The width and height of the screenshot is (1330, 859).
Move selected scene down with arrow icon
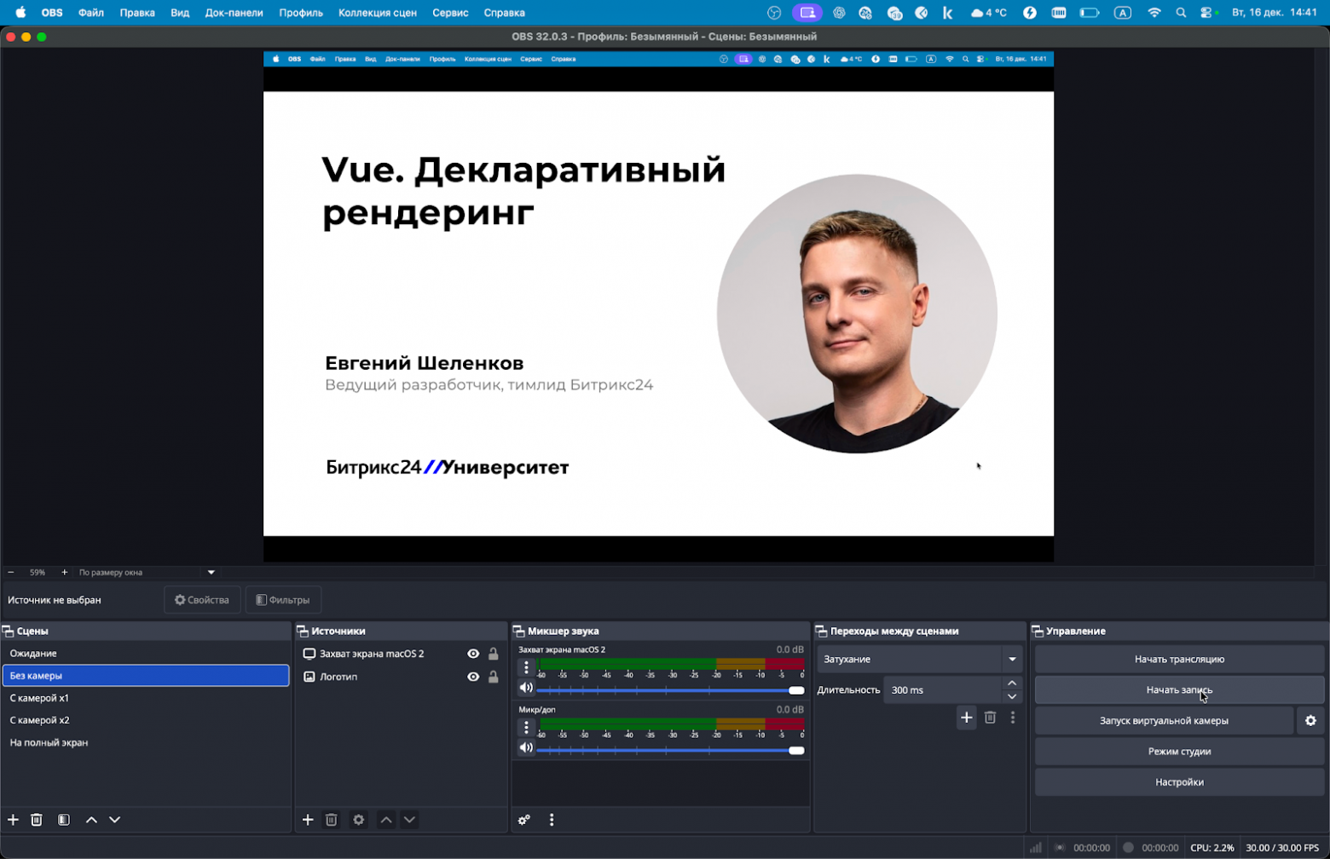click(113, 819)
